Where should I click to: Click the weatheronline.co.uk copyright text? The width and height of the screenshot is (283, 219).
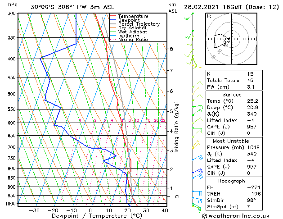236,216
